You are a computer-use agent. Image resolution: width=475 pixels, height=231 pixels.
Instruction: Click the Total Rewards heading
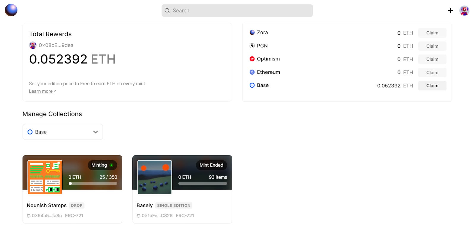coord(50,34)
